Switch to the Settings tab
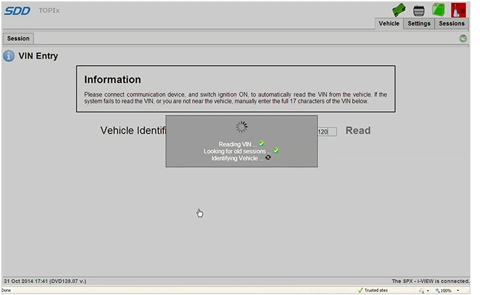 [x=419, y=23]
